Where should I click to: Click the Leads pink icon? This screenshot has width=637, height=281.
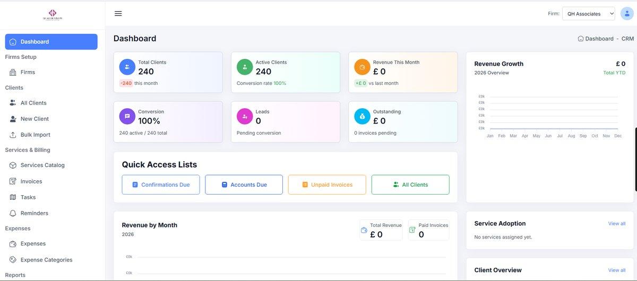coord(245,116)
